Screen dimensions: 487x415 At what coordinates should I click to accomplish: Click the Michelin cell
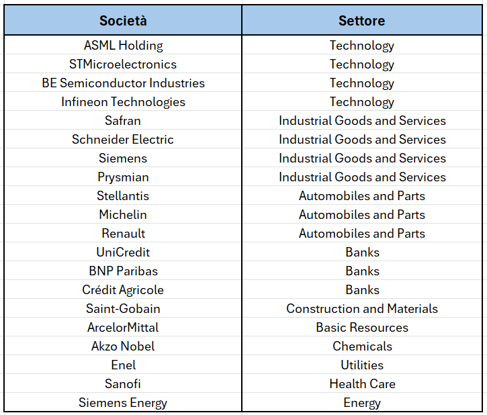[123, 215]
